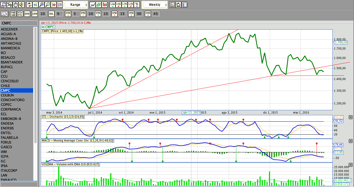Zoom out of the chart

pos(48,5)
